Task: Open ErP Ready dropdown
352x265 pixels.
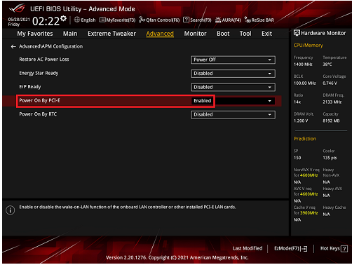Action: coord(233,87)
